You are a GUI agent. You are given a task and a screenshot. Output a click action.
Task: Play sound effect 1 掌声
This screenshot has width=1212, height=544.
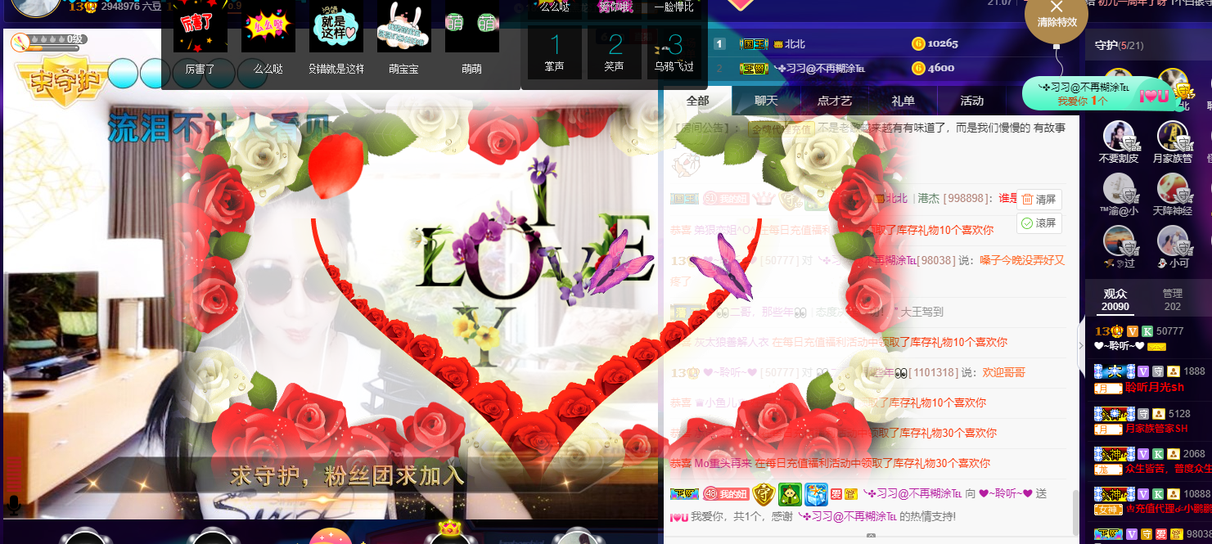[555, 53]
